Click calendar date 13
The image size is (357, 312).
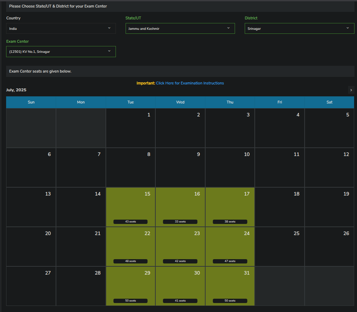[x=31, y=207]
